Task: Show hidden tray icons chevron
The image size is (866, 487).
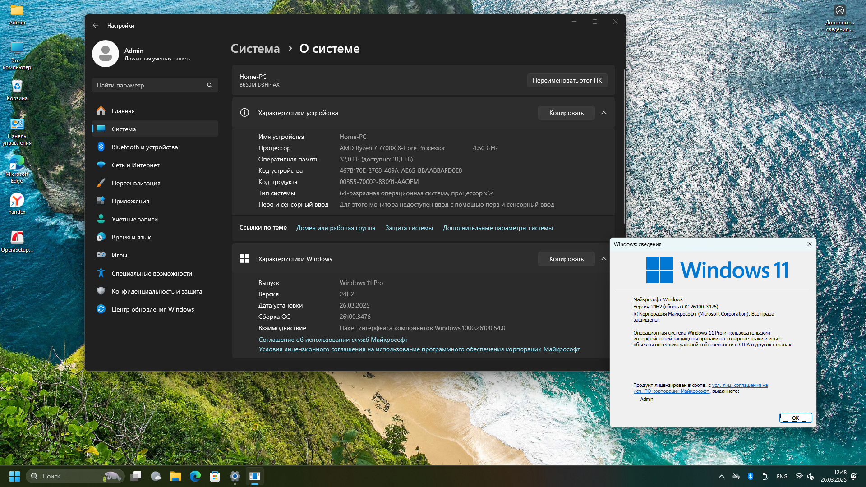Action: tap(722, 476)
